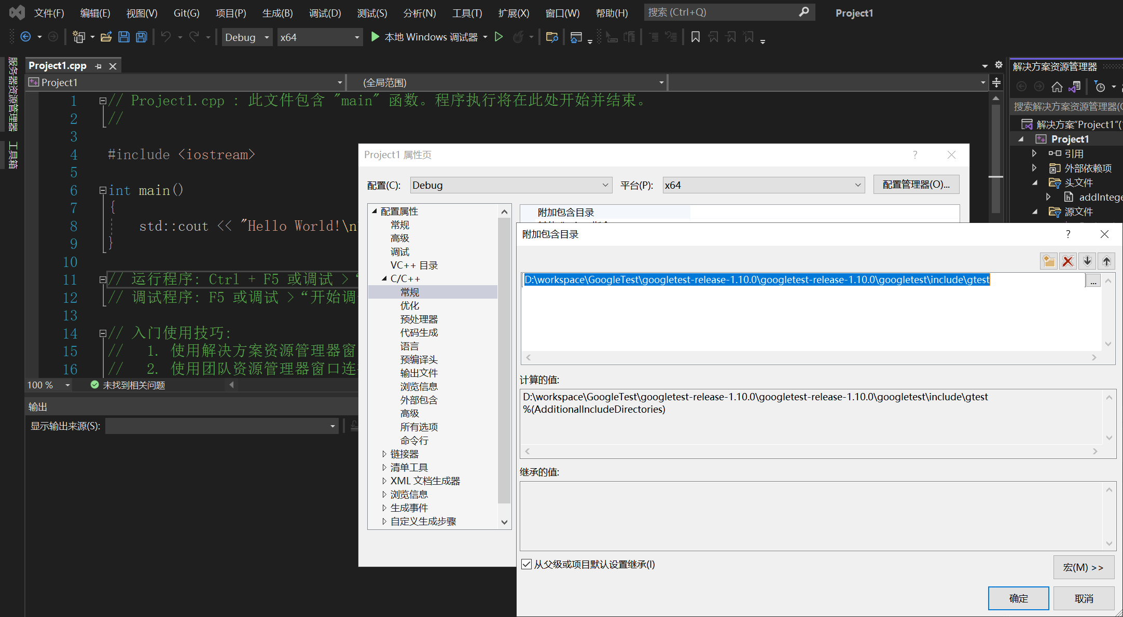Select VC++ 目录 in the property tree

coord(414,265)
